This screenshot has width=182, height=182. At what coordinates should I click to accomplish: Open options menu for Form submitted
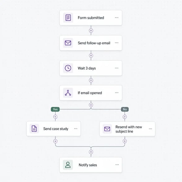pos(117,18)
